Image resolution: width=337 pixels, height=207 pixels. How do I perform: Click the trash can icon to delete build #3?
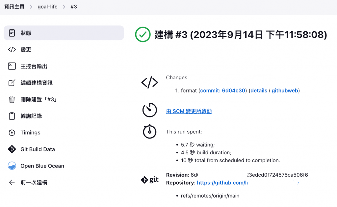[x=12, y=99]
